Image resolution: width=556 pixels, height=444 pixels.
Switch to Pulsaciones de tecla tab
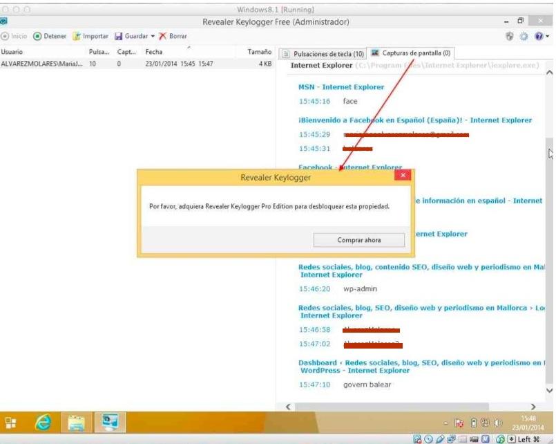point(323,53)
